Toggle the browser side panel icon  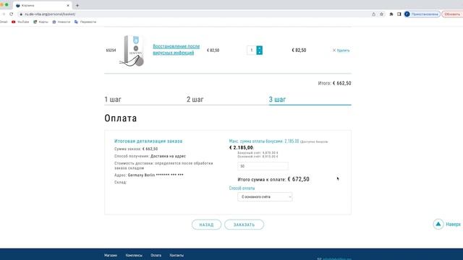399,14
